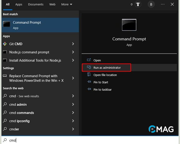180x144 pixels.
Task: Expand Node.js command prompt chevron
Action: (73, 52)
